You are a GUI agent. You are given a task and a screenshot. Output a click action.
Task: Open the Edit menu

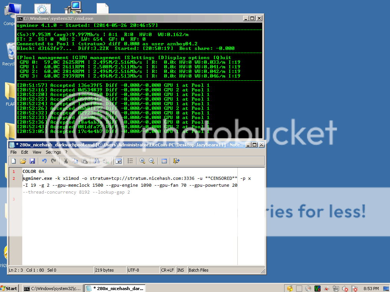click(25, 152)
